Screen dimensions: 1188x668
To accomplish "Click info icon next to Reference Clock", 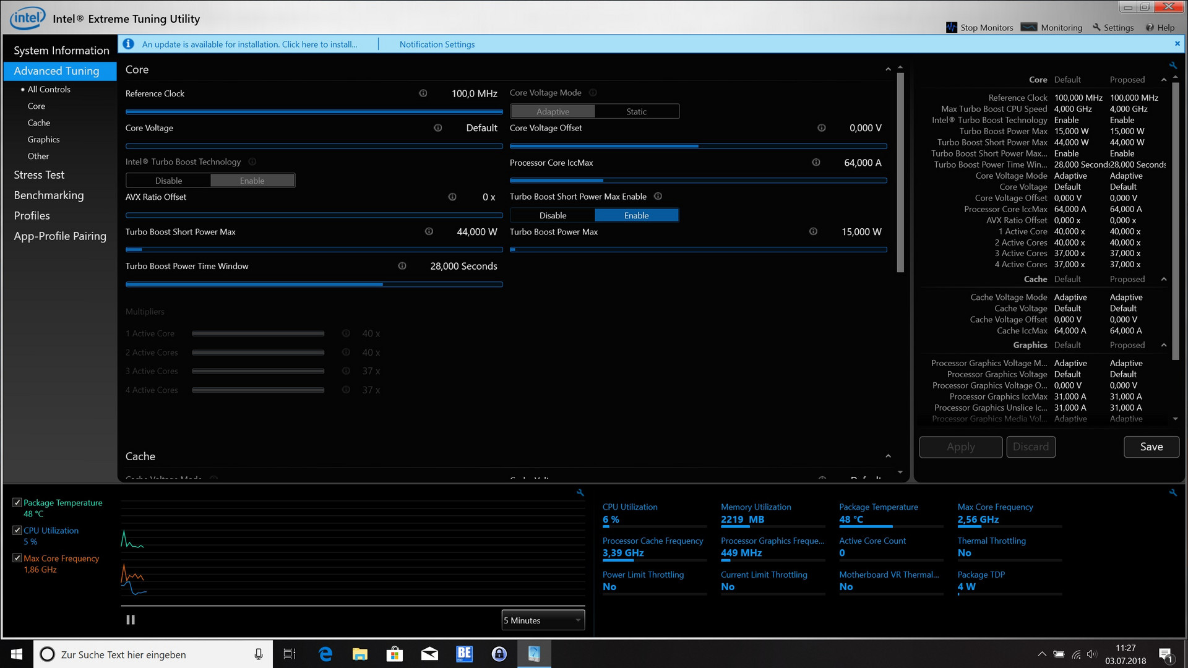I will click(x=423, y=93).
